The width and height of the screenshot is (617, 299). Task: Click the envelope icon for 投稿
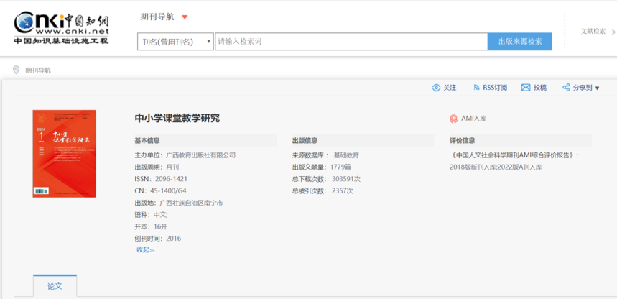[x=526, y=88]
